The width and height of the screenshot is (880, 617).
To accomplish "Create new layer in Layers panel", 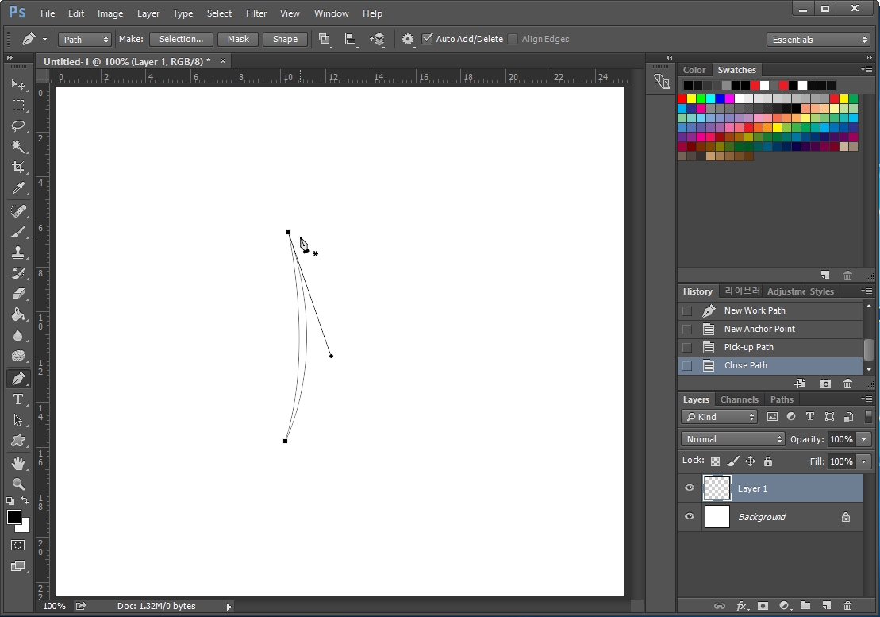I will (827, 606).
